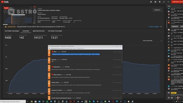The height and width of the screenshot is (103, 183).
Task: Click the 141211 playbacks stat
Action: [38, 37]
